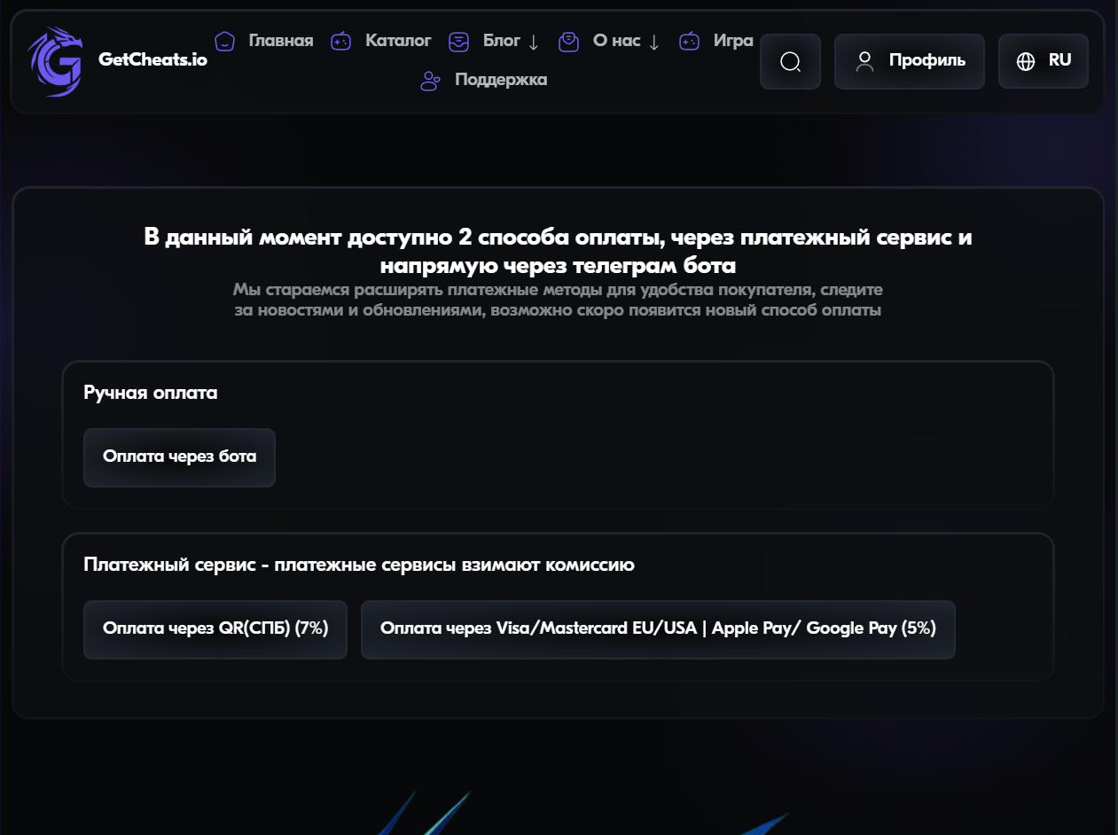Choose Оплата через QR(СПБ) (7%)

(x=215, y=629)
